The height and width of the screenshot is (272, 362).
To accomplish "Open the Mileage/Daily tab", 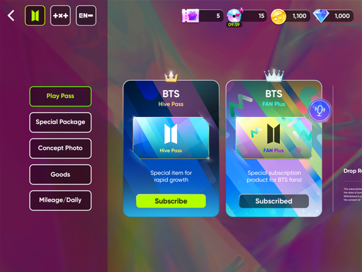I will point(60,200).
